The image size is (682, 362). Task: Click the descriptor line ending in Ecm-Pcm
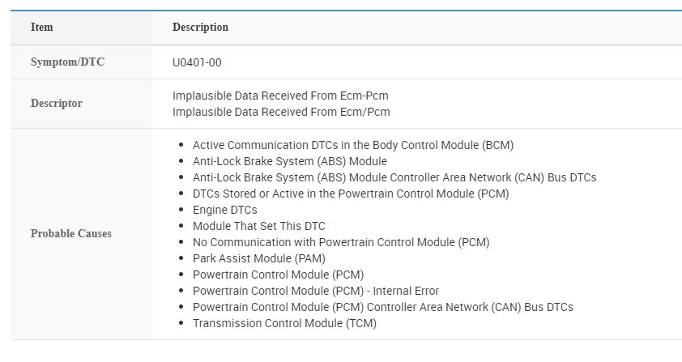(x=280, y=96)
